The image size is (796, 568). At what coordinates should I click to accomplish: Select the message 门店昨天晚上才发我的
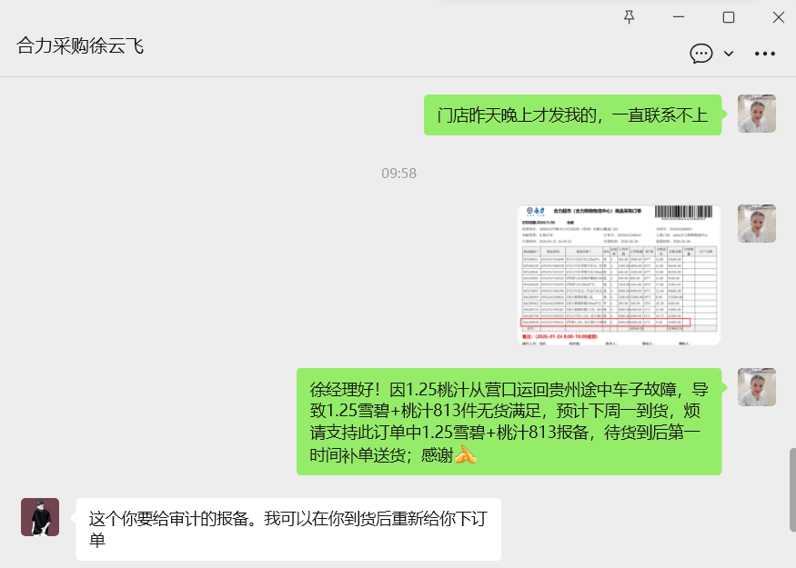572,115
